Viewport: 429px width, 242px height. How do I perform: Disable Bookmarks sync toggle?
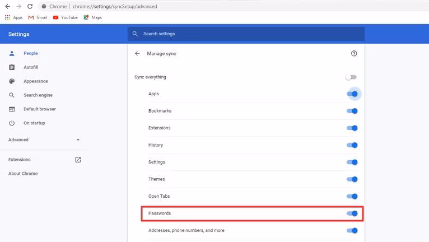click(352, 111)
